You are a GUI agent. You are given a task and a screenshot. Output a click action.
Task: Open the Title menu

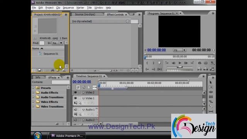click(x=89, y=8)
